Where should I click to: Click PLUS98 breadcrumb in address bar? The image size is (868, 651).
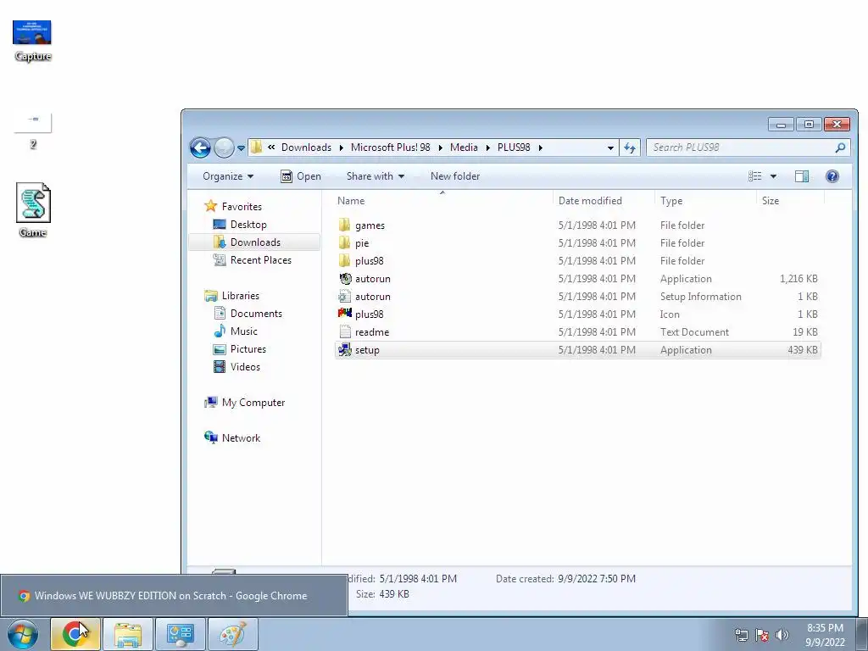(x=514, y=147)
